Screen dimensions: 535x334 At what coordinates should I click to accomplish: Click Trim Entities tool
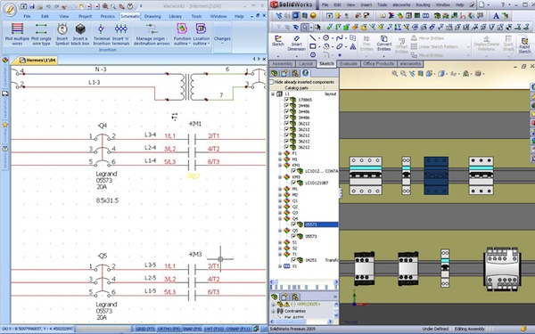[366, 43]
